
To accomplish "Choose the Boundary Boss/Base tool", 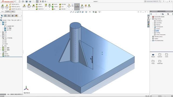I will tap(15, 9).
